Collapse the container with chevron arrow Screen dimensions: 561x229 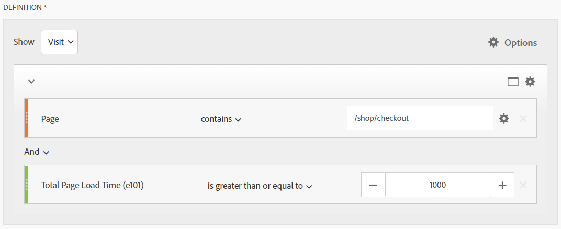point(31,82)
